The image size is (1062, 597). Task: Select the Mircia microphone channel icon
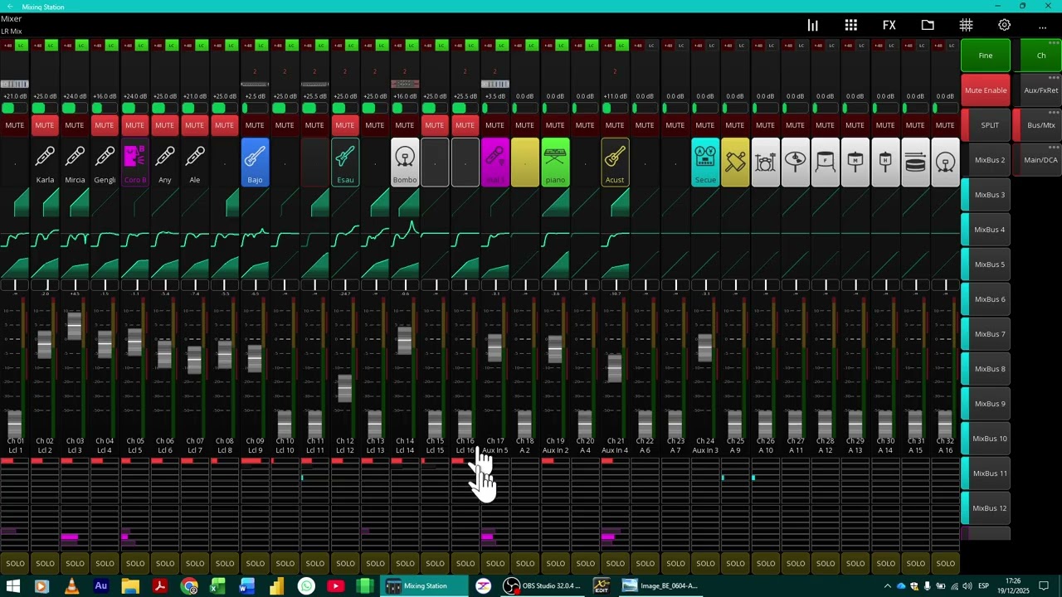coord(75,163)
